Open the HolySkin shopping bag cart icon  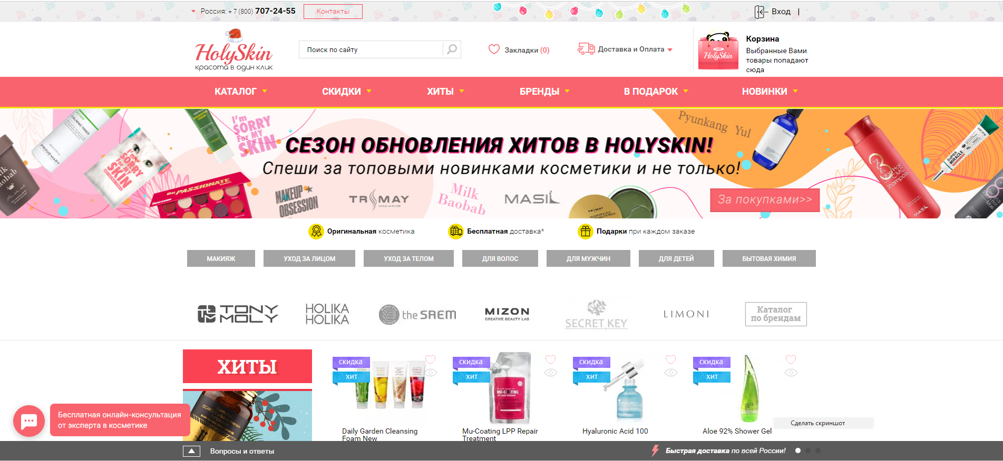(718, 51)
